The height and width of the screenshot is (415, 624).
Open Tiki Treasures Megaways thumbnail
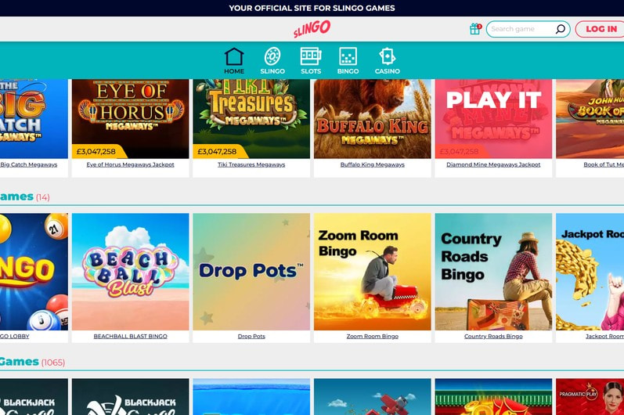click(251, 118)
